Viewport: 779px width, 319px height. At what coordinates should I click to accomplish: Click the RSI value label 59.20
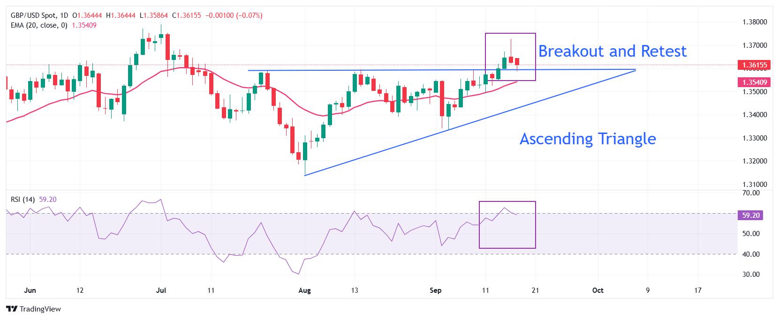751,215
